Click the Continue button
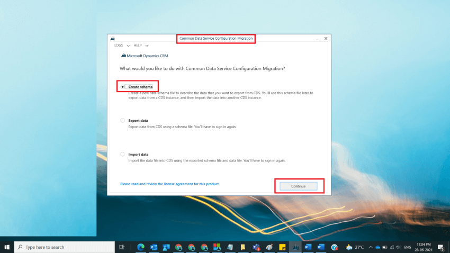This screenshot has height=253, width=450. [299, 186]
